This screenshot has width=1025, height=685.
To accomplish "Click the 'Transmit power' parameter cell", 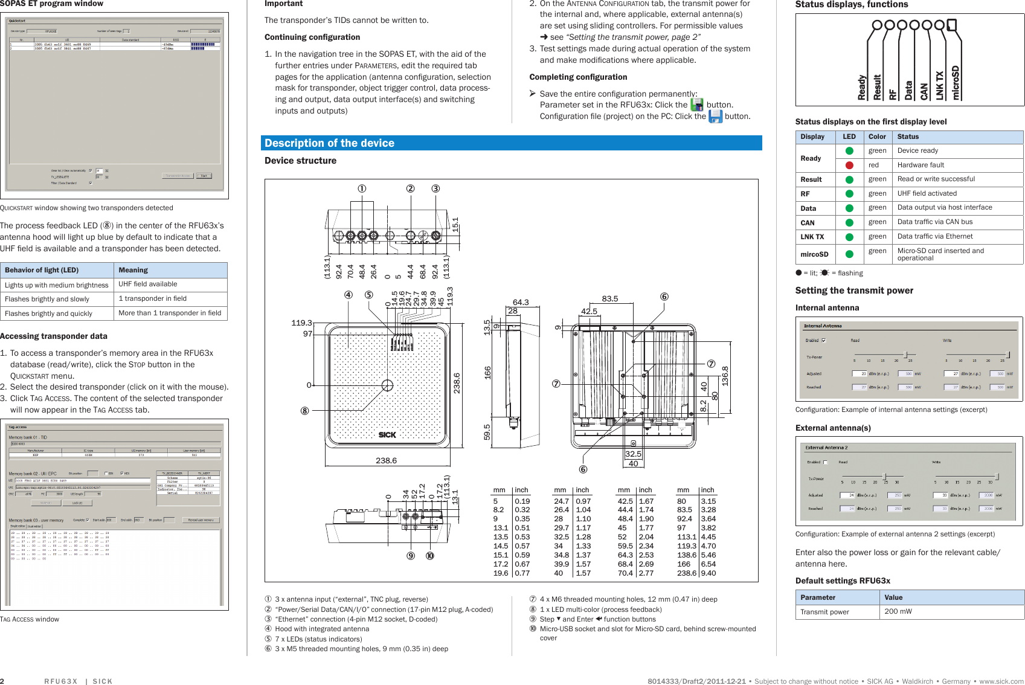I will 837,612.
